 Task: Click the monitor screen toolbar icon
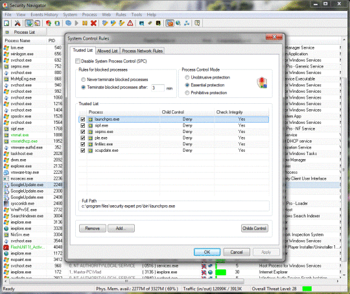point(141,23)
